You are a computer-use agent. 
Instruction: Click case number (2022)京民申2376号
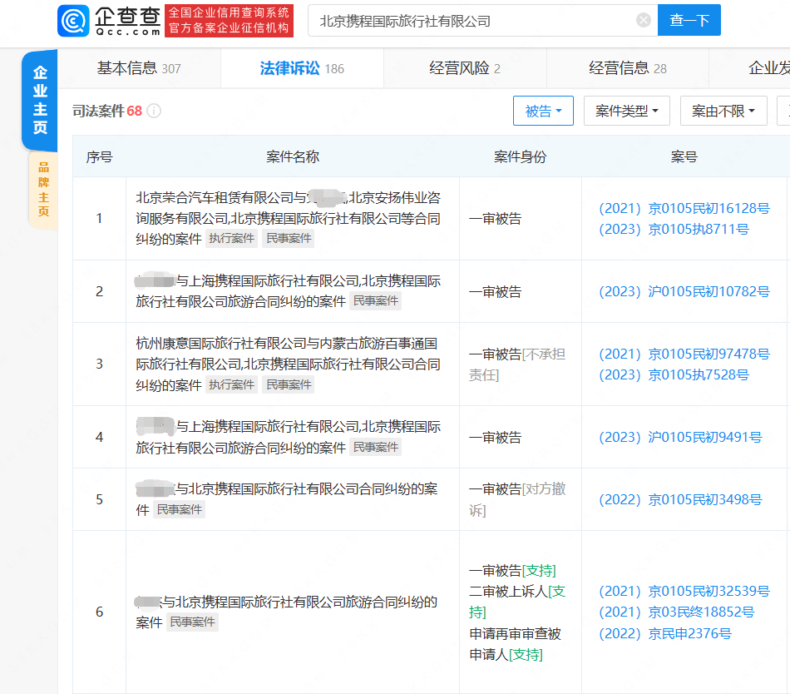[x=665, y=633]
